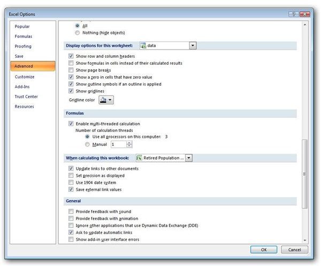Toggle Update links to other documents
The height and width of the screenshot is (266, 321).
tap(71, 168)
